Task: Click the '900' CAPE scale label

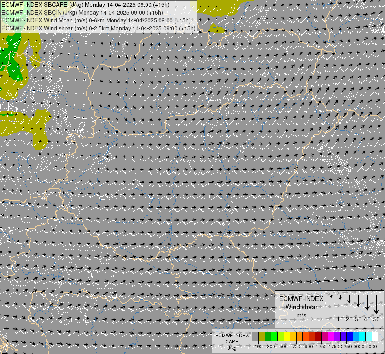Action: tap(309, 347)
